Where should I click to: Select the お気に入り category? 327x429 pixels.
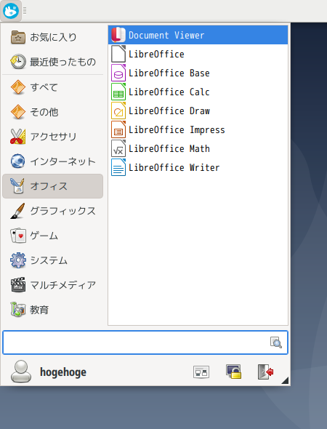coord(53,37)
